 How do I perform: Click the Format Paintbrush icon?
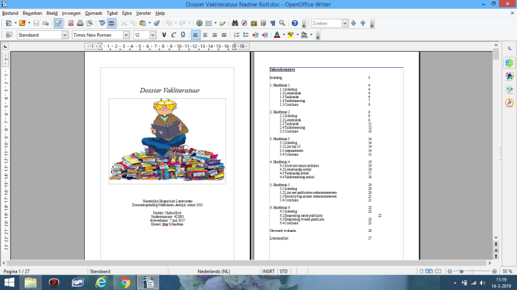click(156, 23)
